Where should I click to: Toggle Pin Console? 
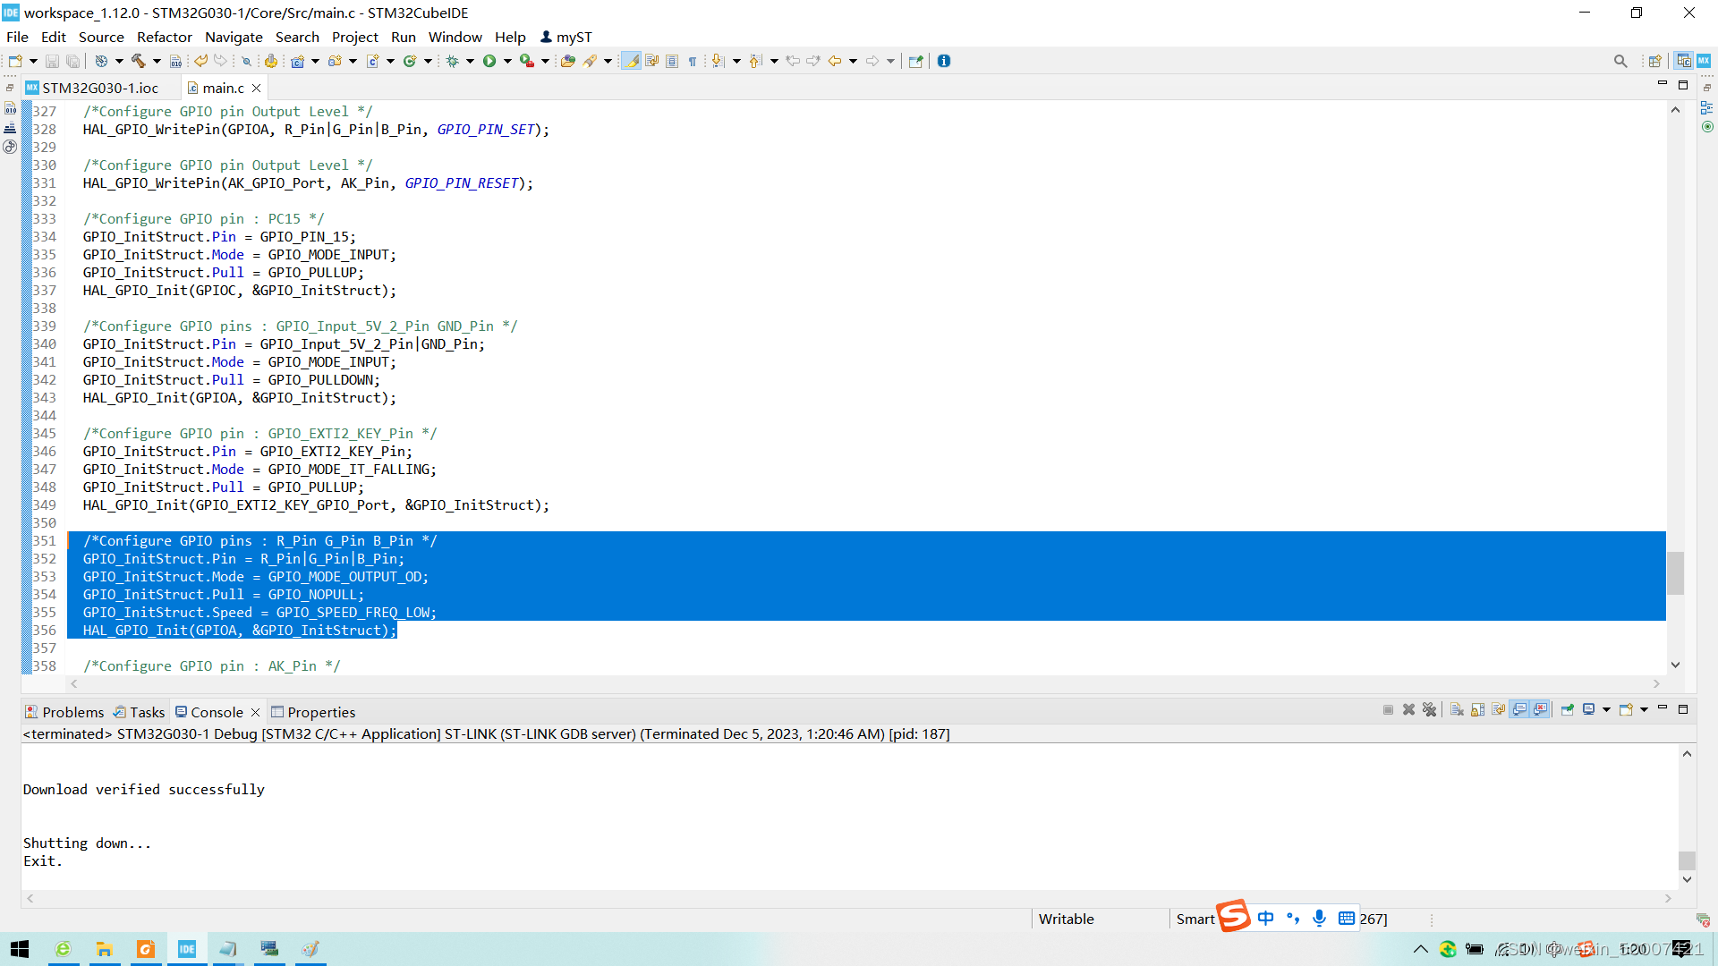[x=1568, y=709]
